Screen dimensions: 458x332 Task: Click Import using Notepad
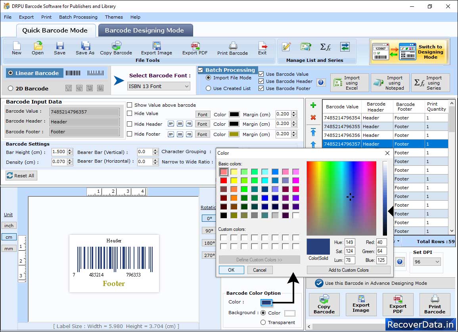tap(390, 83)
